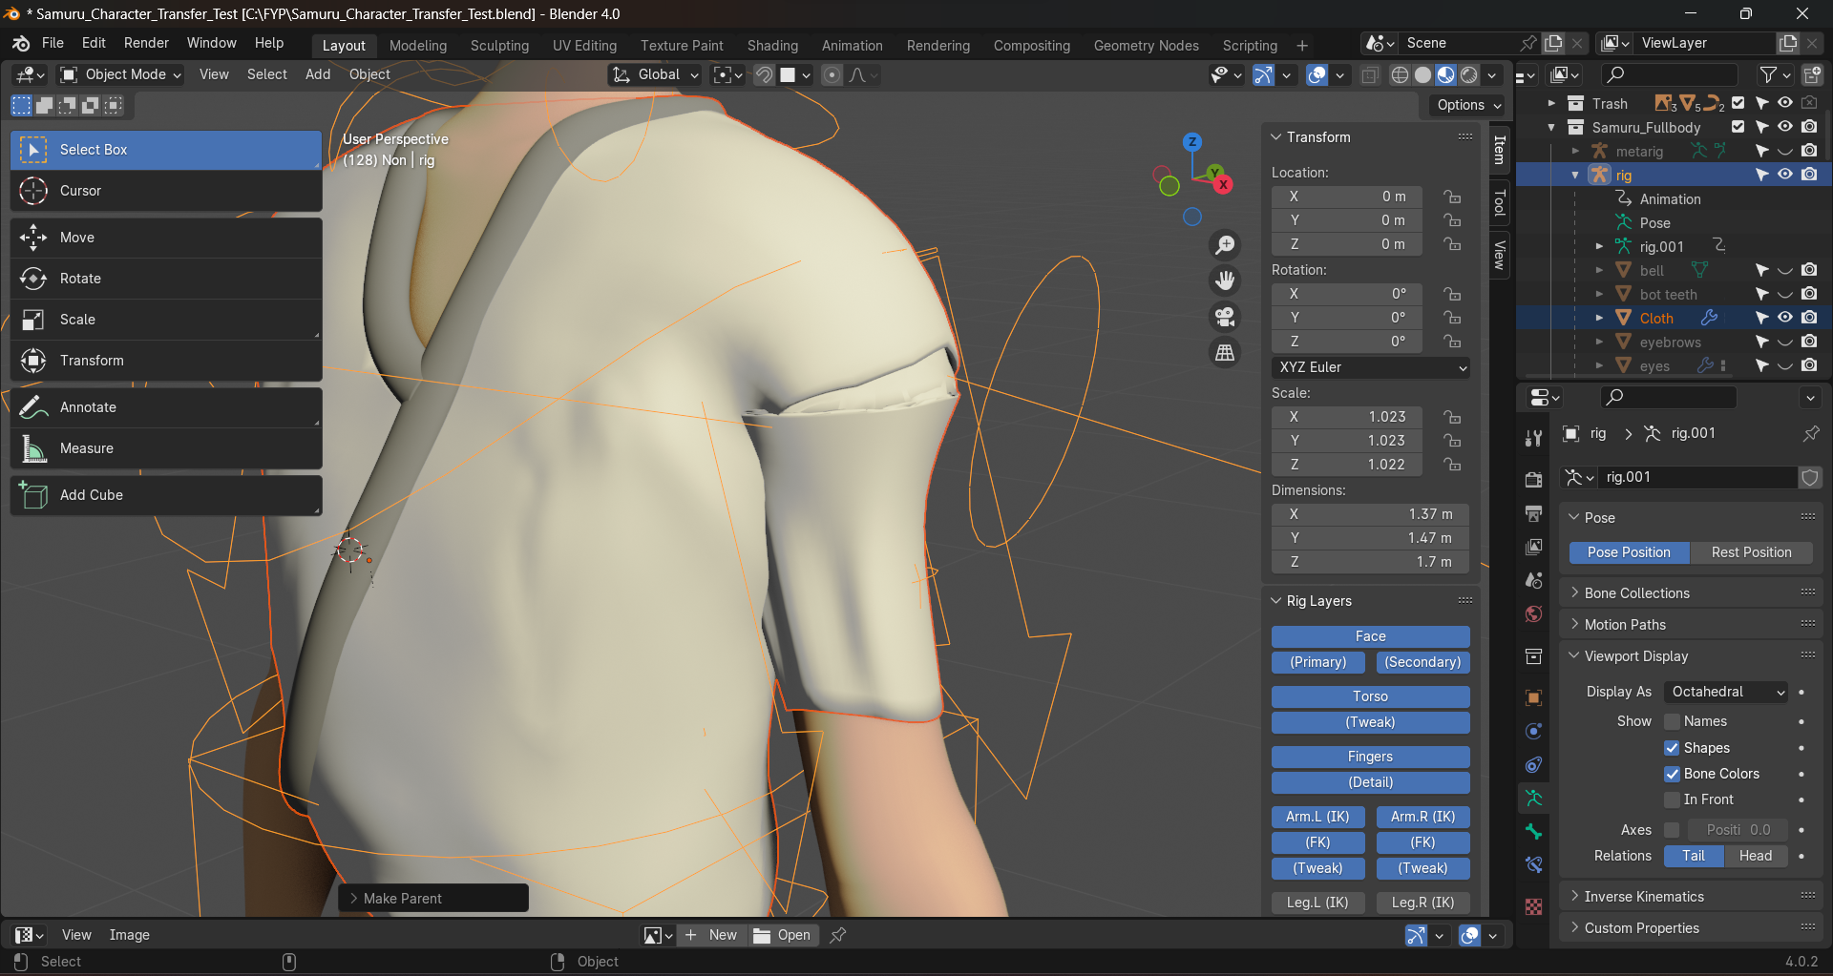Enable Names display checkbox
Image resolution: width=1833 pixels, height=976 pixels.
point(1672,721)
